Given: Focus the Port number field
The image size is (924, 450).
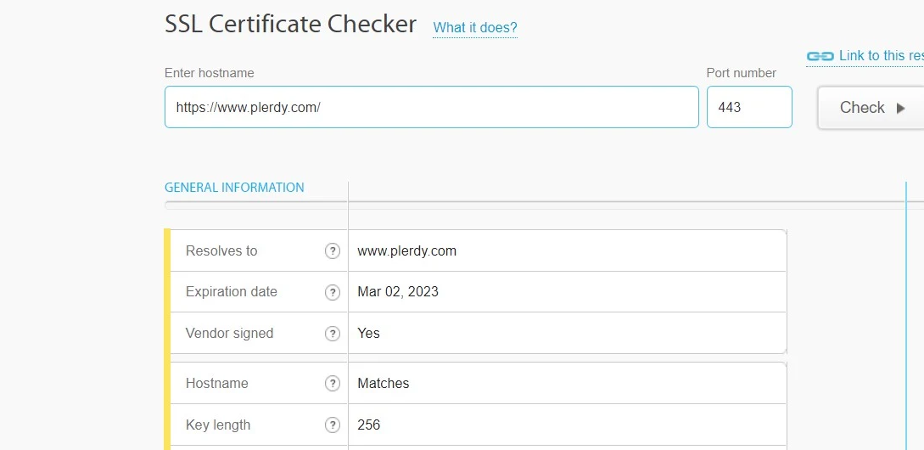Looking at the screenshot, I should pos(749,107).
